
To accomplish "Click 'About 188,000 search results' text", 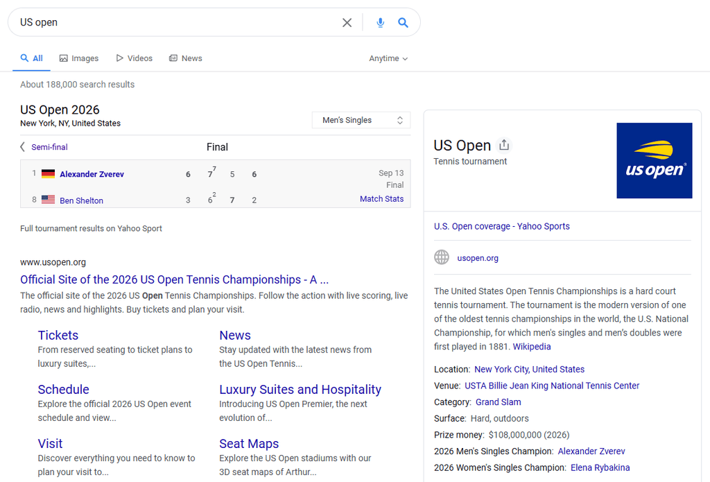I will 78,84.
